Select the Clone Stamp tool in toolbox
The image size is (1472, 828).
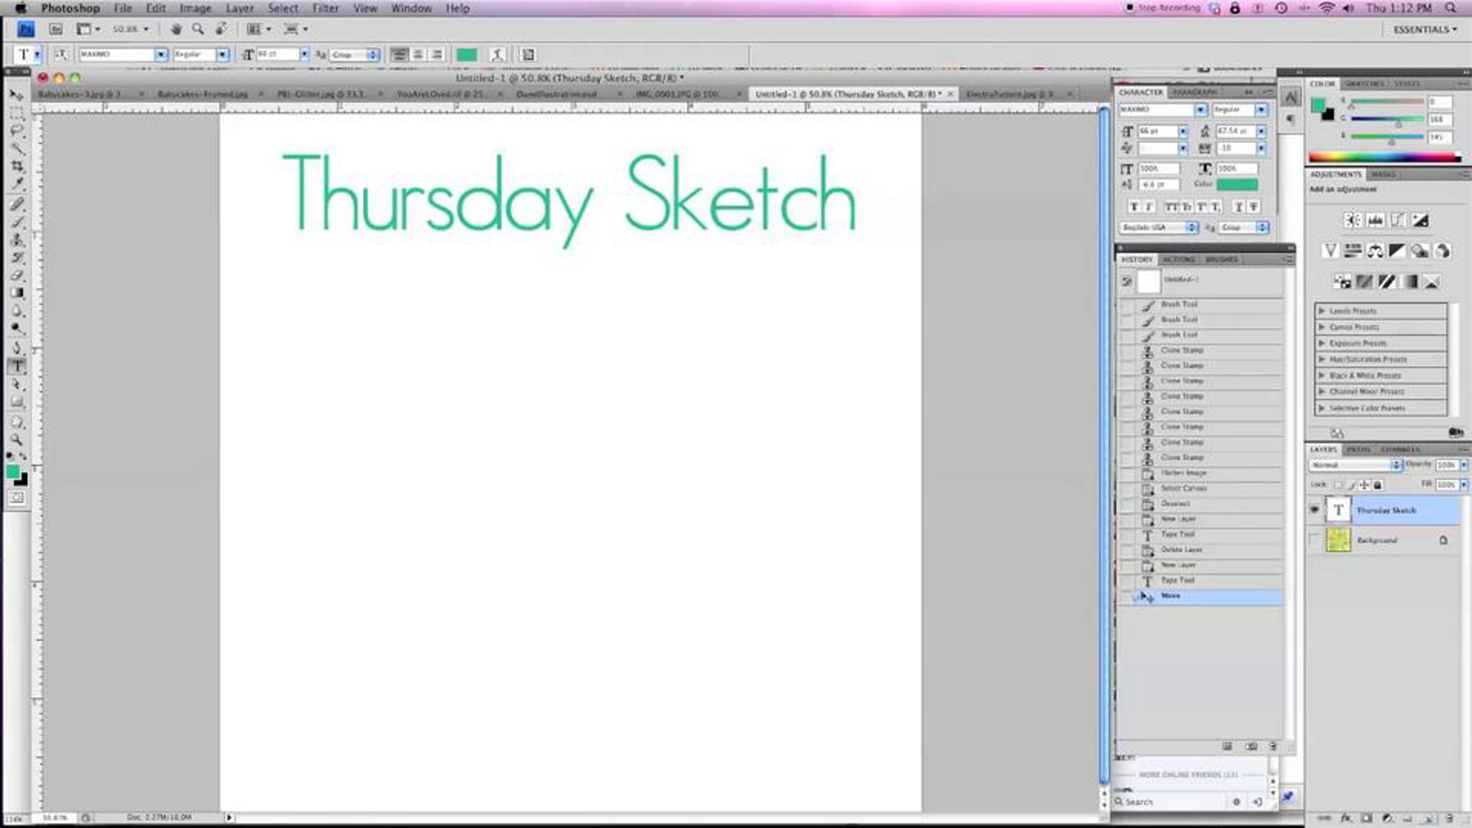(17, 240)
